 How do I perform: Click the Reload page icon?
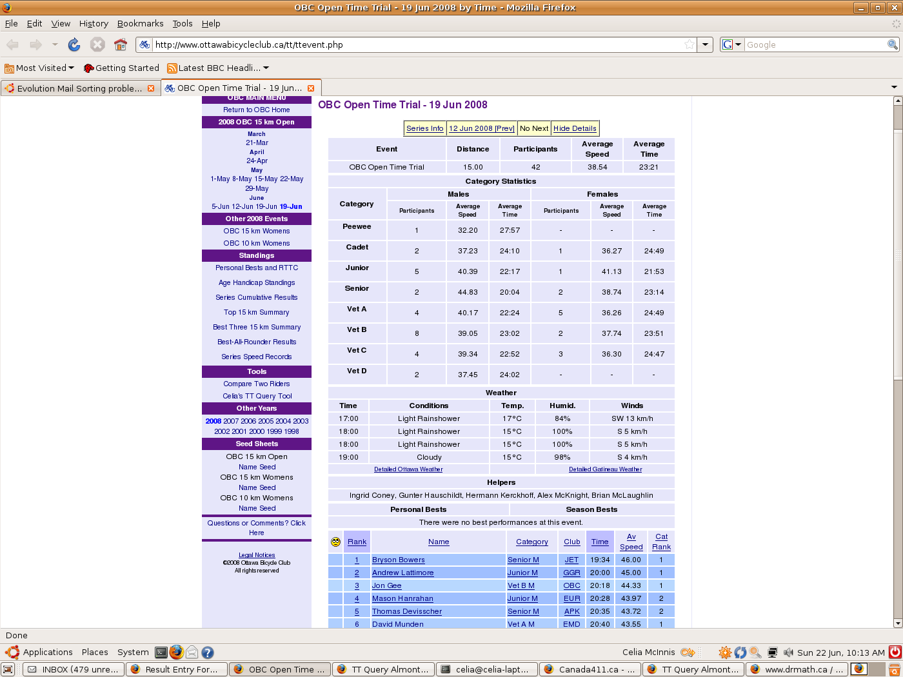74,44
